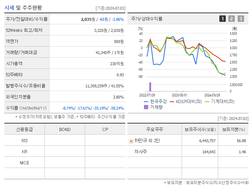Screen dimensions: 252x188
Task: Select the 164,643 treasury shares value
Action: [x=209, y=152]
